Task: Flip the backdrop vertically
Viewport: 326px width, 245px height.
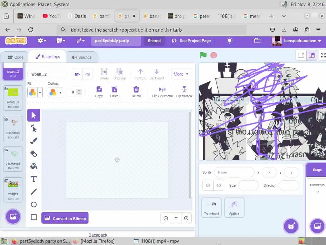Action: pos(184,92)
